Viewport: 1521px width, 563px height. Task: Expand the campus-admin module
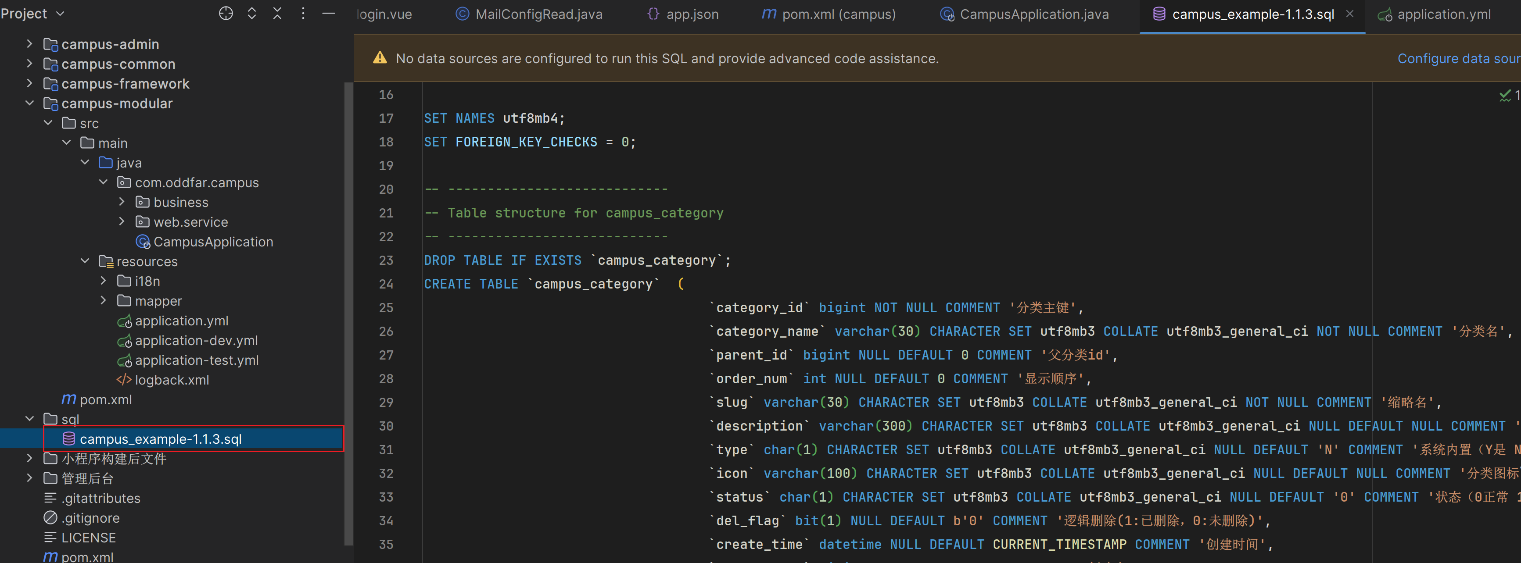pyautogui.click(x=29, y=44)
